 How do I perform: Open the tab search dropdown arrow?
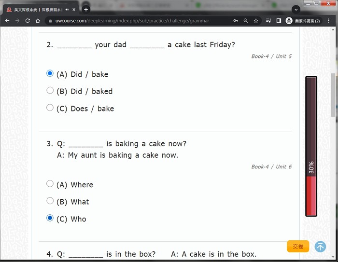click(x=296, y=9)
